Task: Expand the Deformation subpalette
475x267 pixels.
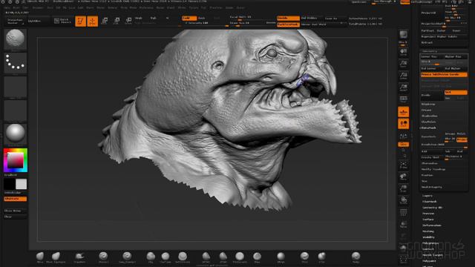Action: (432, 225)
